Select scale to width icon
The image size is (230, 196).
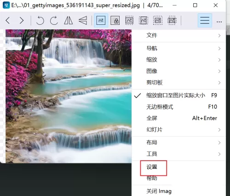click(129, 20)
